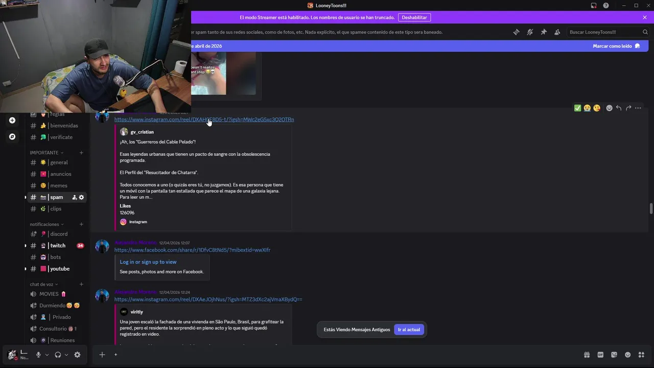654x368 pixels.
Task: Open pinned messages pin icon
Action: pyautogui.click(x=544, y=32)
